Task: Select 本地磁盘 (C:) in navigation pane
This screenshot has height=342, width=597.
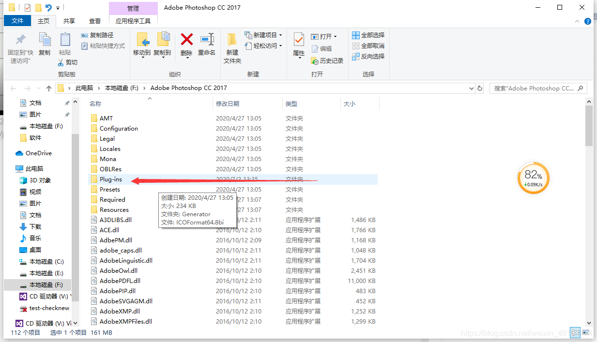Action: [x=46, y=261]
